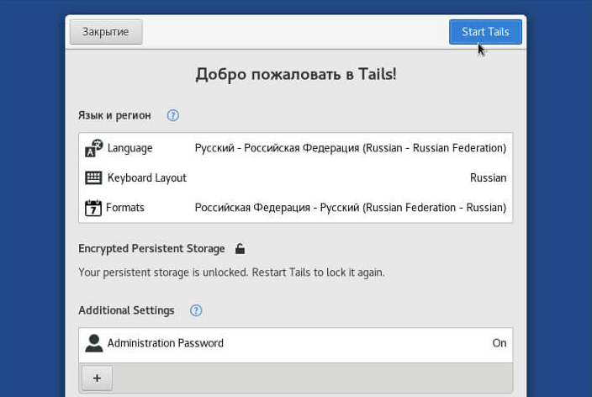This screenshot has width=592, height=397.
Task: Click the Keyboard Layout keyboard icon
Action: point(93,178)
